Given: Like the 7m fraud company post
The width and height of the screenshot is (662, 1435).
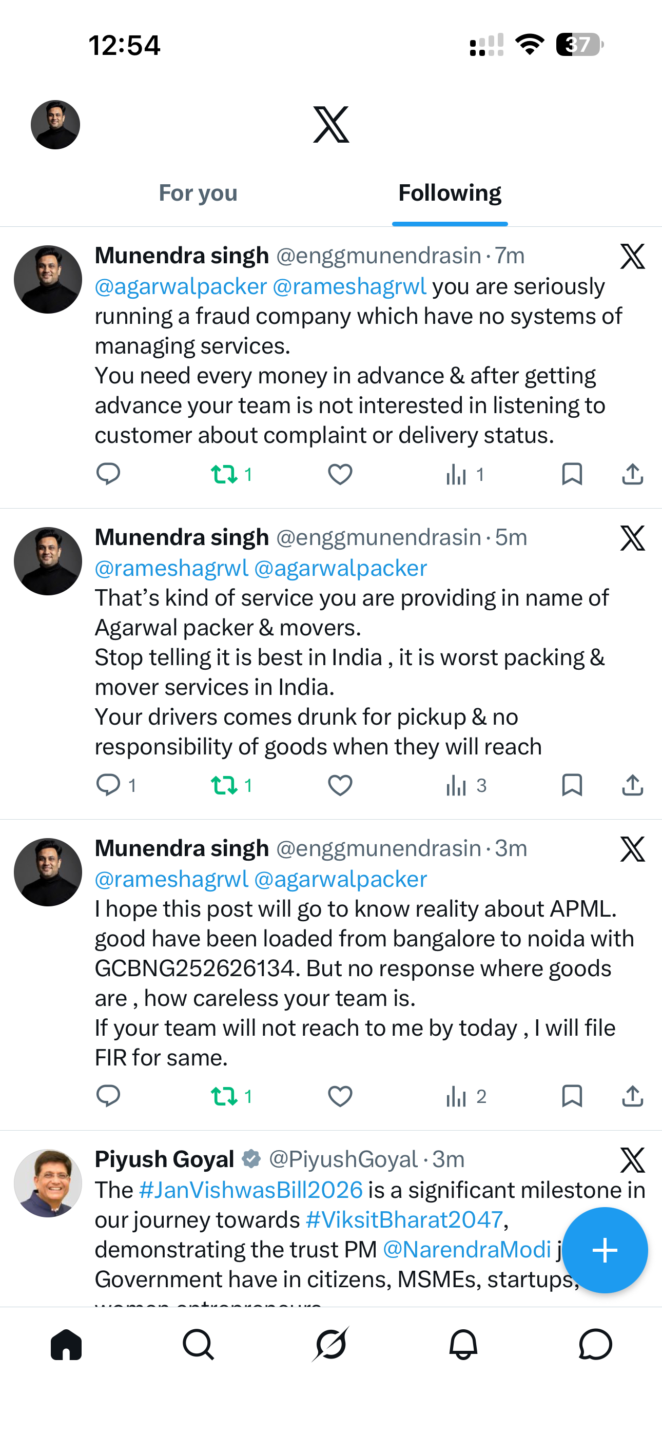Looking at the screenshot, I should [x=340, y=475].
